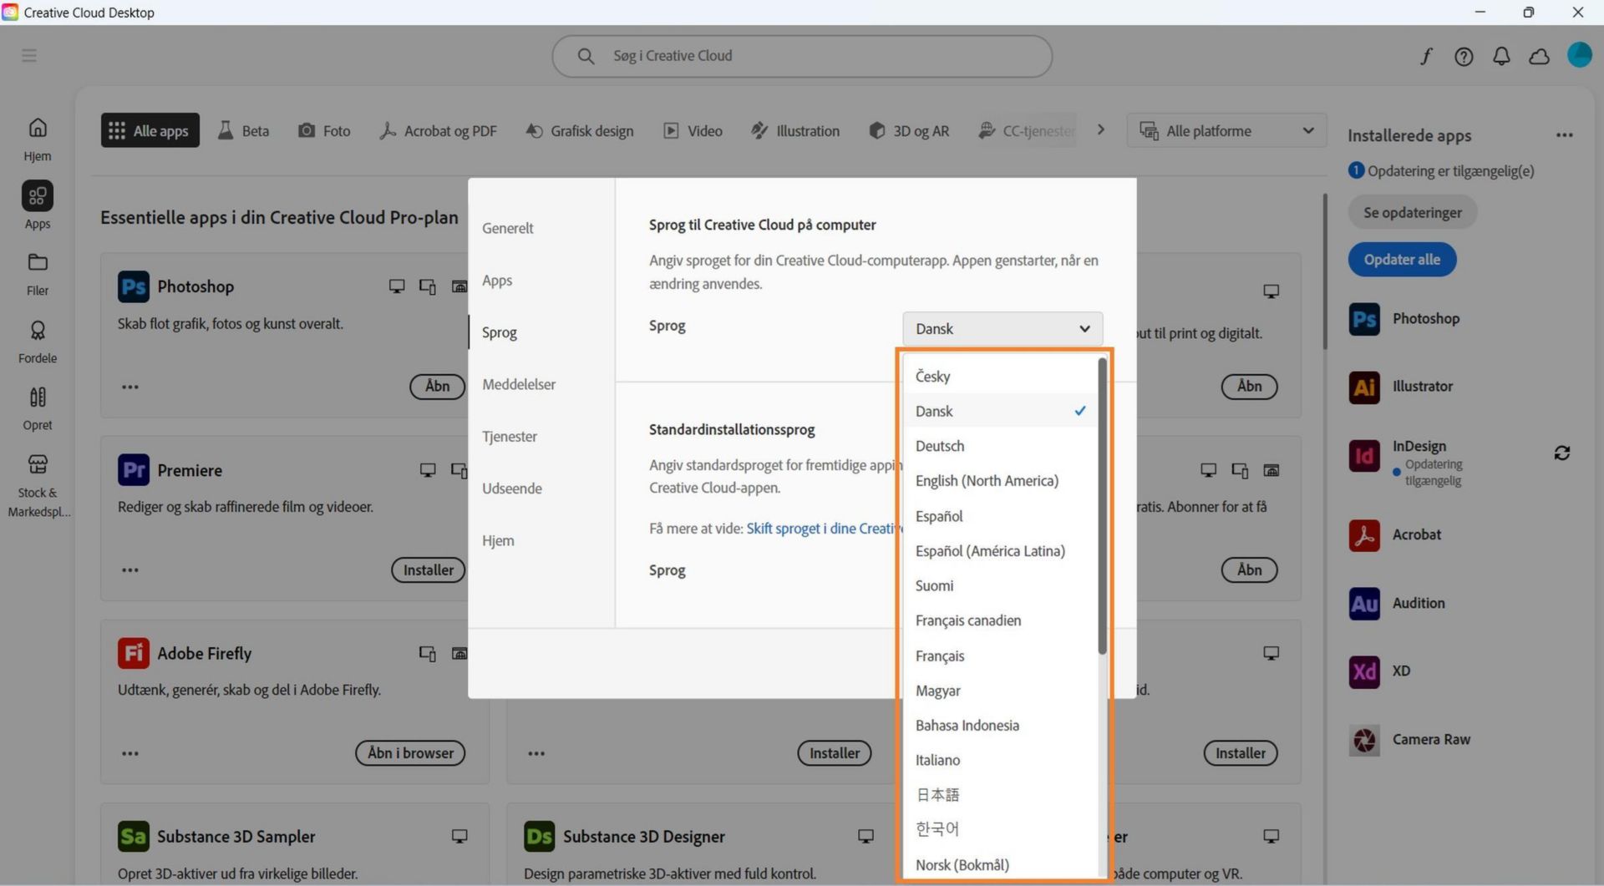The width and height of the screenshot is (1604, 886).
Task: Click Se opdateringer button
Action: point(1413,213)
